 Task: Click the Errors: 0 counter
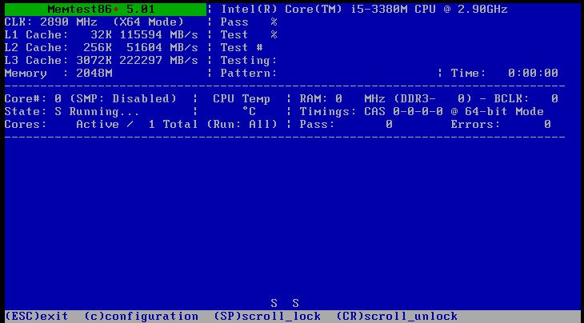coord(501,124)
